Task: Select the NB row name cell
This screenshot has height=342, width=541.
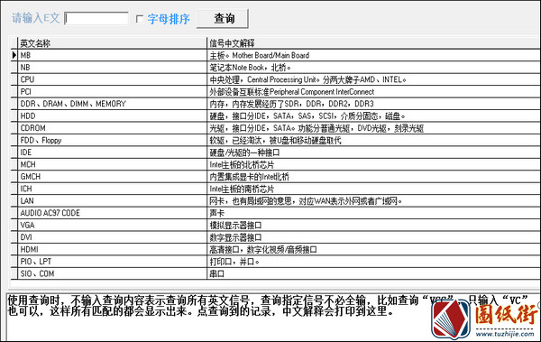Action: (x=112, y=68)
